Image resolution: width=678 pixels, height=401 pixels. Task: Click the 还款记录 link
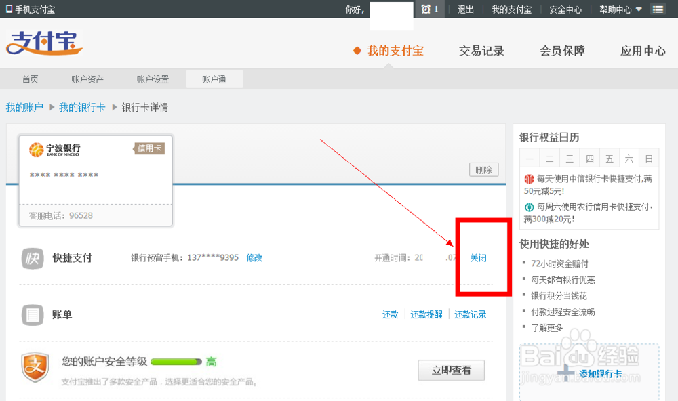point(470,314)
